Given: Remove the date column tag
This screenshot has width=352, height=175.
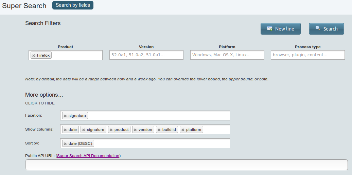Looking at the screenshot, I should 65,130.
